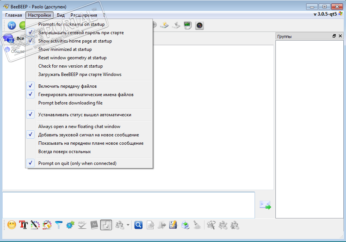Toggle the Aa dictionary word completion icon
The height and width of the screenshot is (242, 346).
click(x=94, y=225)
